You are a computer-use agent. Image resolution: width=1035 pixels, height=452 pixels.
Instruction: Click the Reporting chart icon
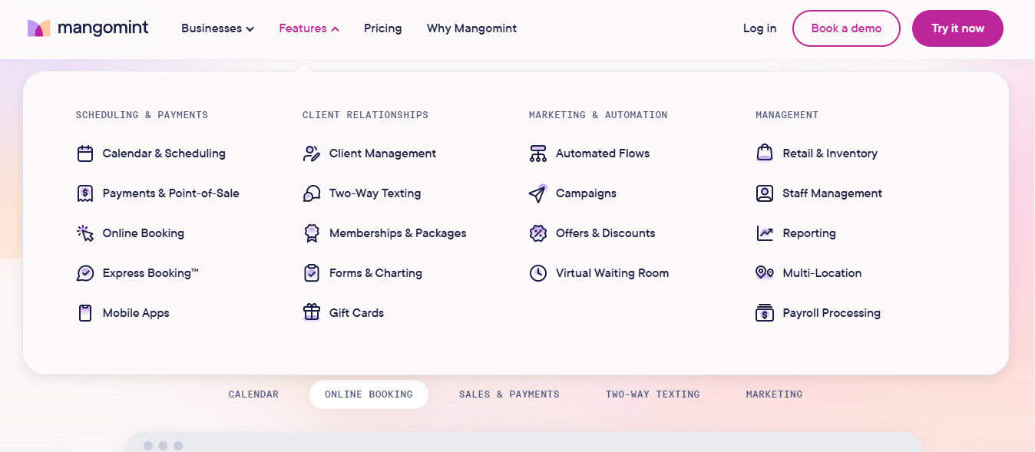coord(765,233)
